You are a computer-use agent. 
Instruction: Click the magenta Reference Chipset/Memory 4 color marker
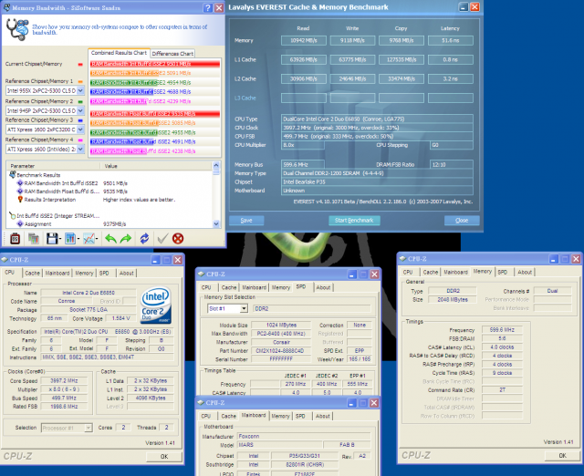[x=80, y=140]
